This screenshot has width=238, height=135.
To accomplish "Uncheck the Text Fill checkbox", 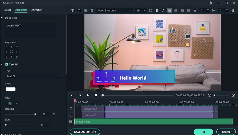I will point(7,64).
